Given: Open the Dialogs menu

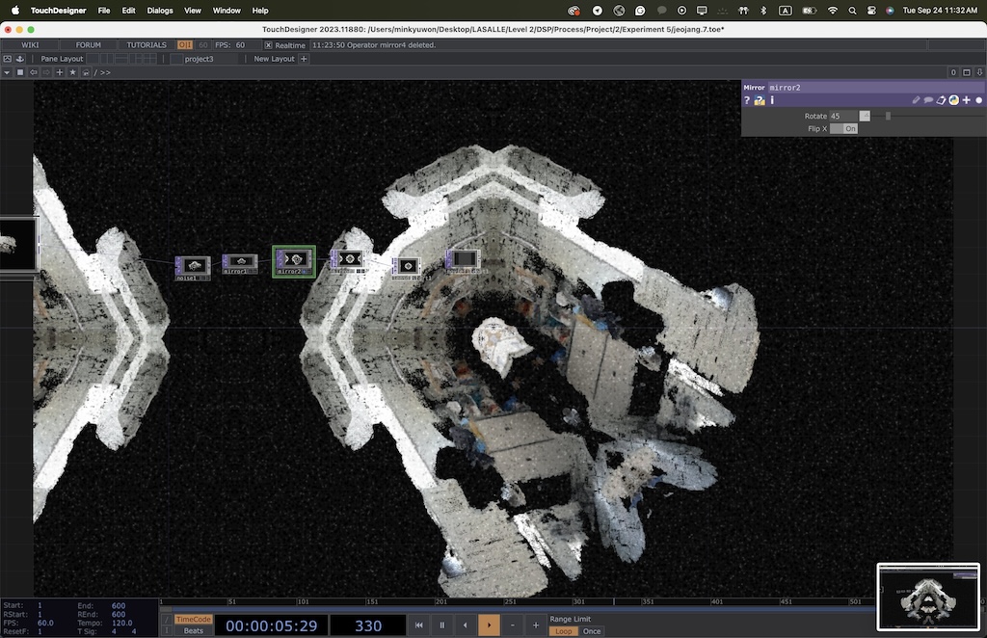Looking at the screenshot, I should (160, 11).
